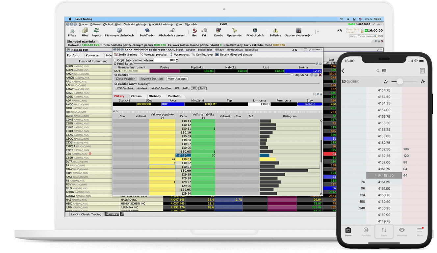This screenshot has width=437, height=253.
Task: Open the Kombo combination tool
Action: 218,32
